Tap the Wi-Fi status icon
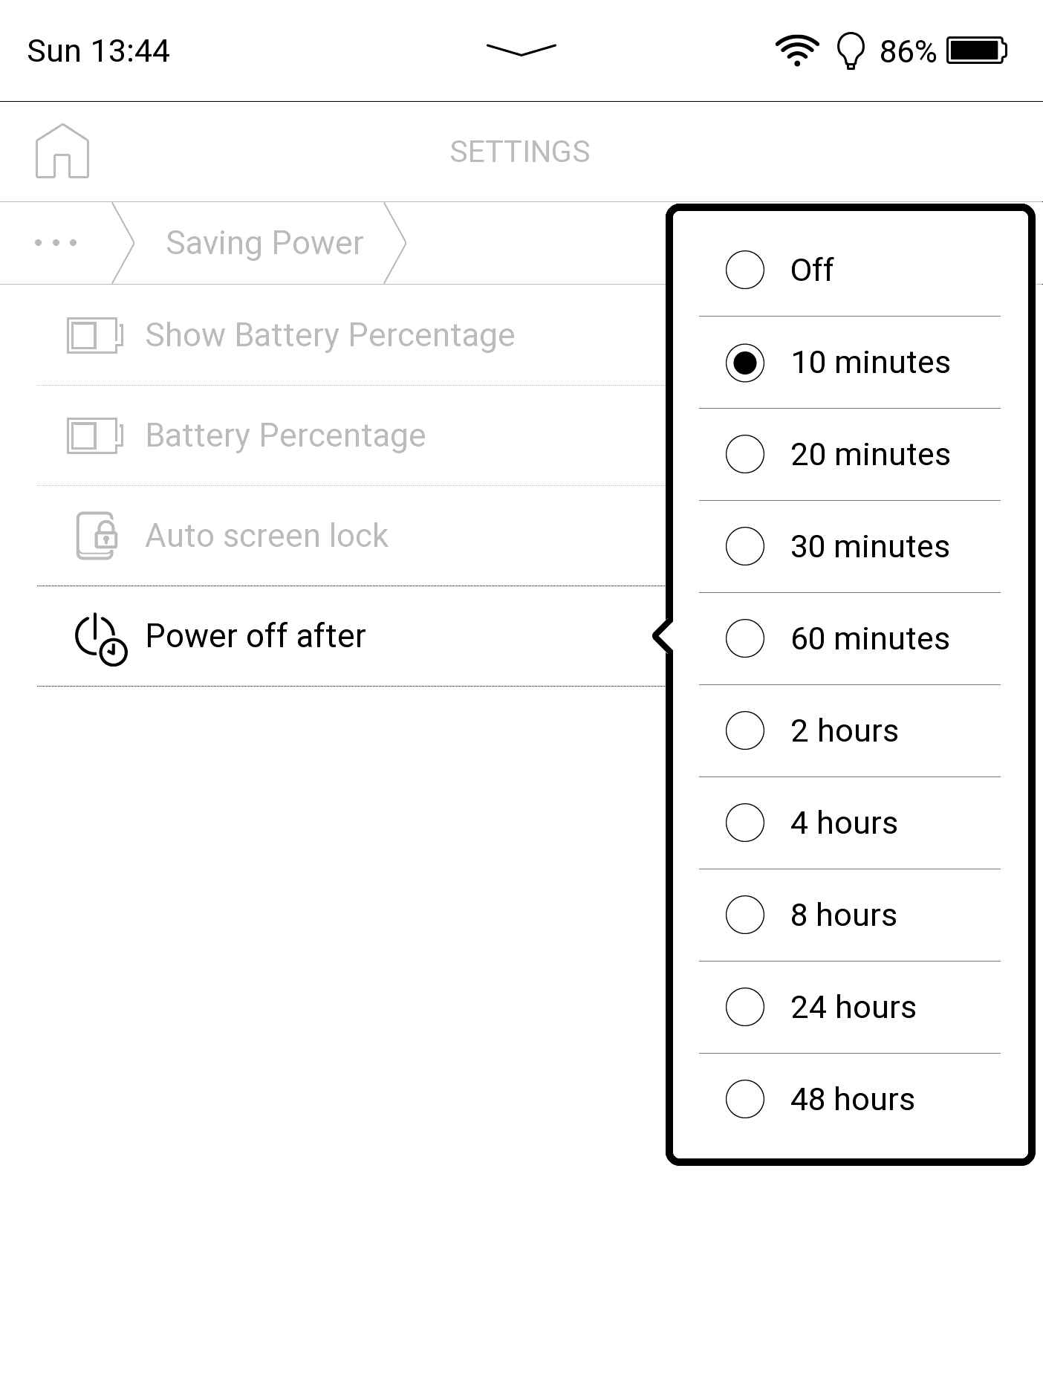This screenshot has height=1391, width=1043. tap(796, 51)
